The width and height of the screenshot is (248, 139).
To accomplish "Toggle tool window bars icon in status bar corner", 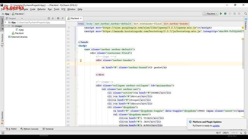I will click(x=3, y=133).
